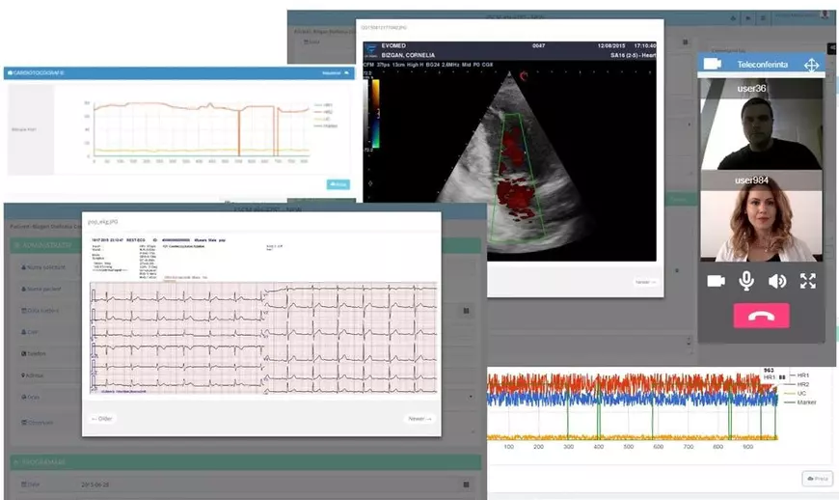The image size is (839, 500).
Task: Toggle the UC series in bottom chart legend
Action: tap(802, 393)
